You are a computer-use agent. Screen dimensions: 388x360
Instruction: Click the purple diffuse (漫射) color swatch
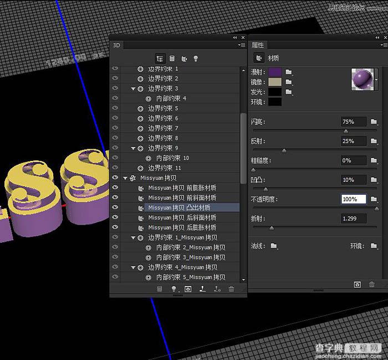275,72
